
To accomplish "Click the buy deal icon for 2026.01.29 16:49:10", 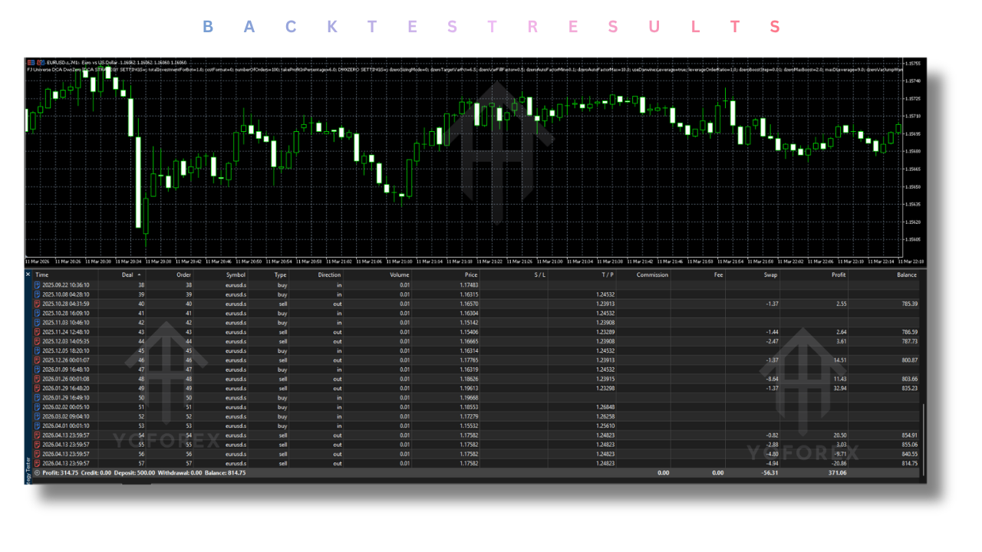I will (x=37, y=397).
